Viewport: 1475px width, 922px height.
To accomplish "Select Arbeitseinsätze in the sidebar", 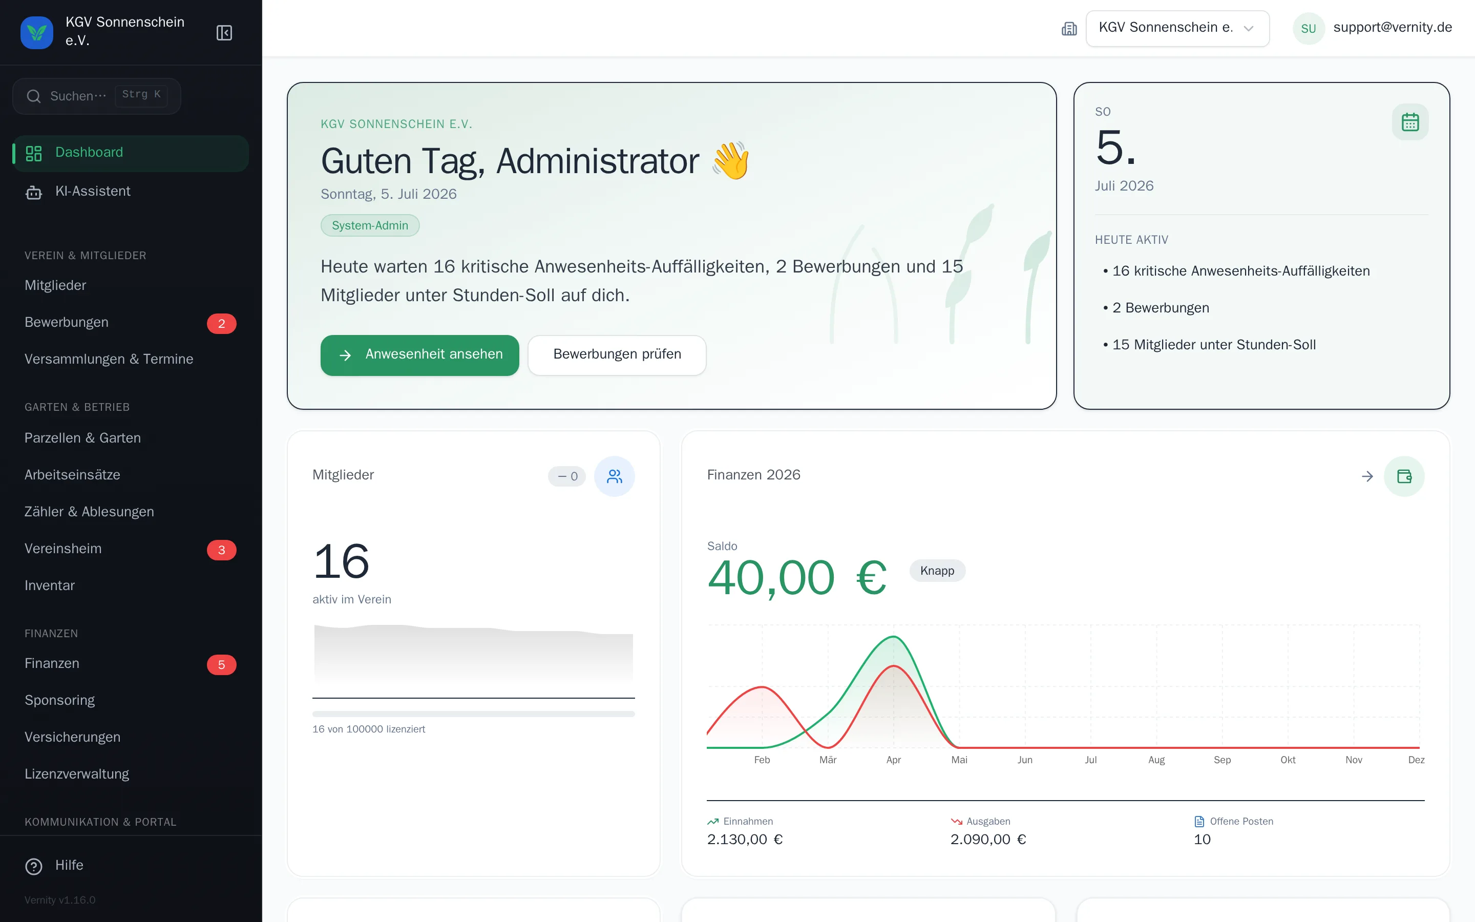I will coord(131,475).
